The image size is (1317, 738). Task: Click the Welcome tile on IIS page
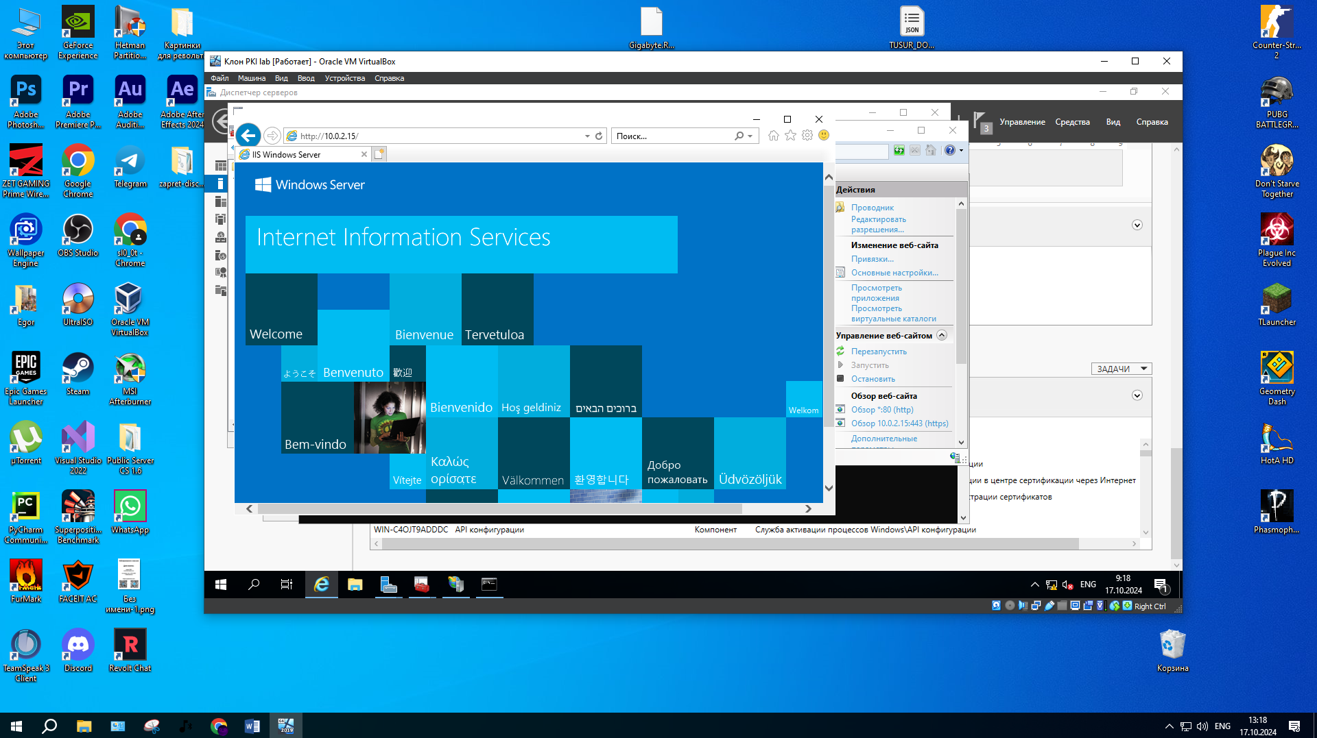(281, 309)
